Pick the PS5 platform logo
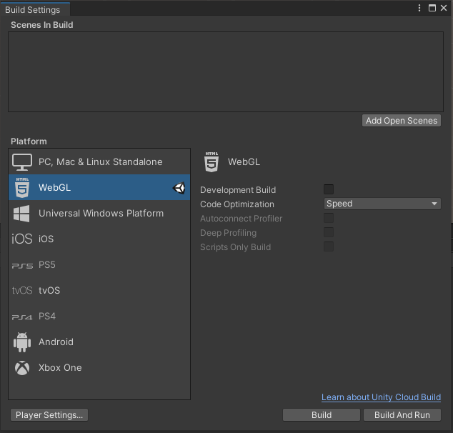Image resolution: width=453 pixels, height=433 pixels. tap(22, 266)
